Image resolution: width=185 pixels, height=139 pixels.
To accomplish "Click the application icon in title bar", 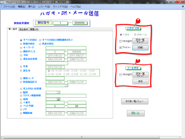I will tap(1, 2).
